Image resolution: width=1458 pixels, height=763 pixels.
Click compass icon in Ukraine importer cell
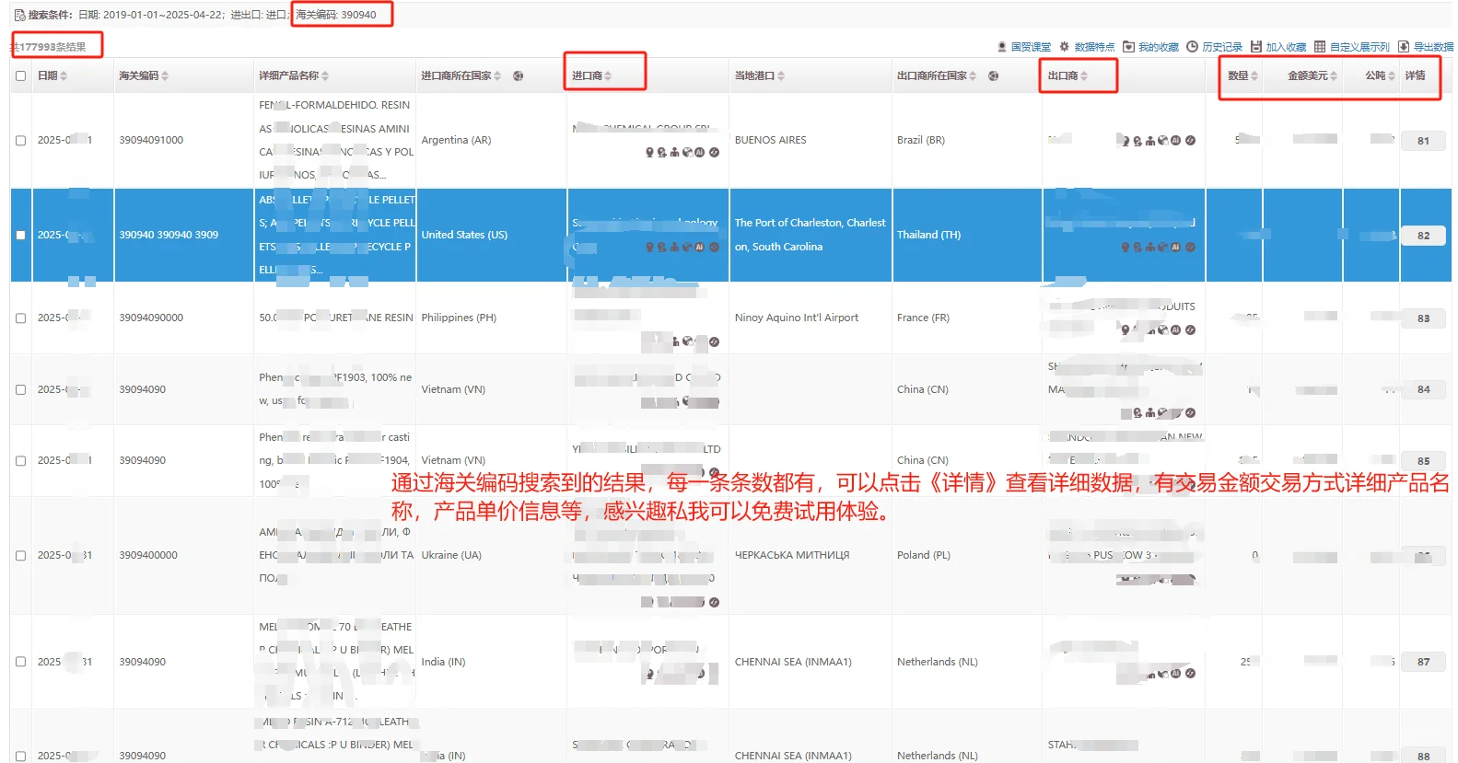pos(714,602)
